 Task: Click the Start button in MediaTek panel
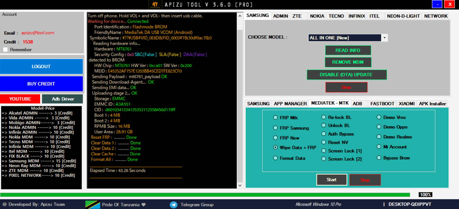point(331,180)
